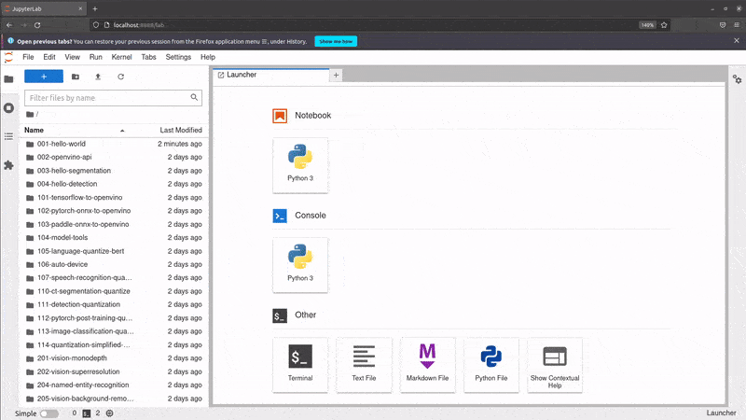Click the search magnifier in the filter box

click(x=194, y=97)
